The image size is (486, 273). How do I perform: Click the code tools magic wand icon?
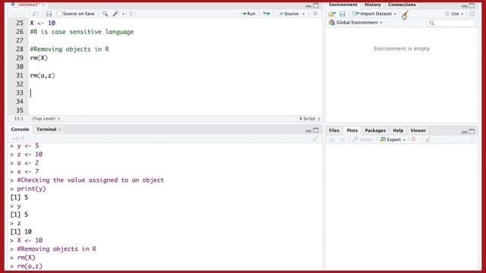tap(116, 14)
